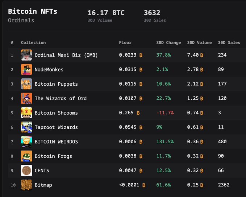The height and width of the screenshot is (197, 246).
Task: Open the Ordinal Maxi Biz (OMB) collection thumbnail
Action: click(26, 55)
